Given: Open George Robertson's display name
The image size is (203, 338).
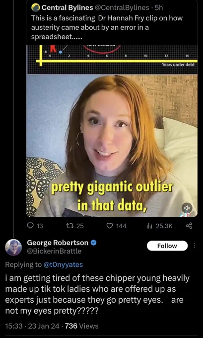Looking at the screenshot, I should click(x=58, y=243).
